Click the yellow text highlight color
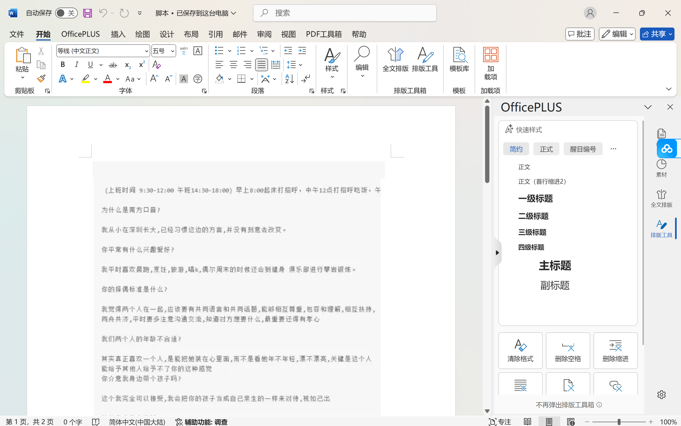This screenshot has height=426, width=681. [x=85, y=79]
